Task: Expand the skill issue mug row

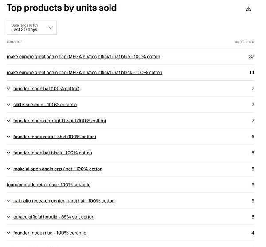Action: pos(8,105)
